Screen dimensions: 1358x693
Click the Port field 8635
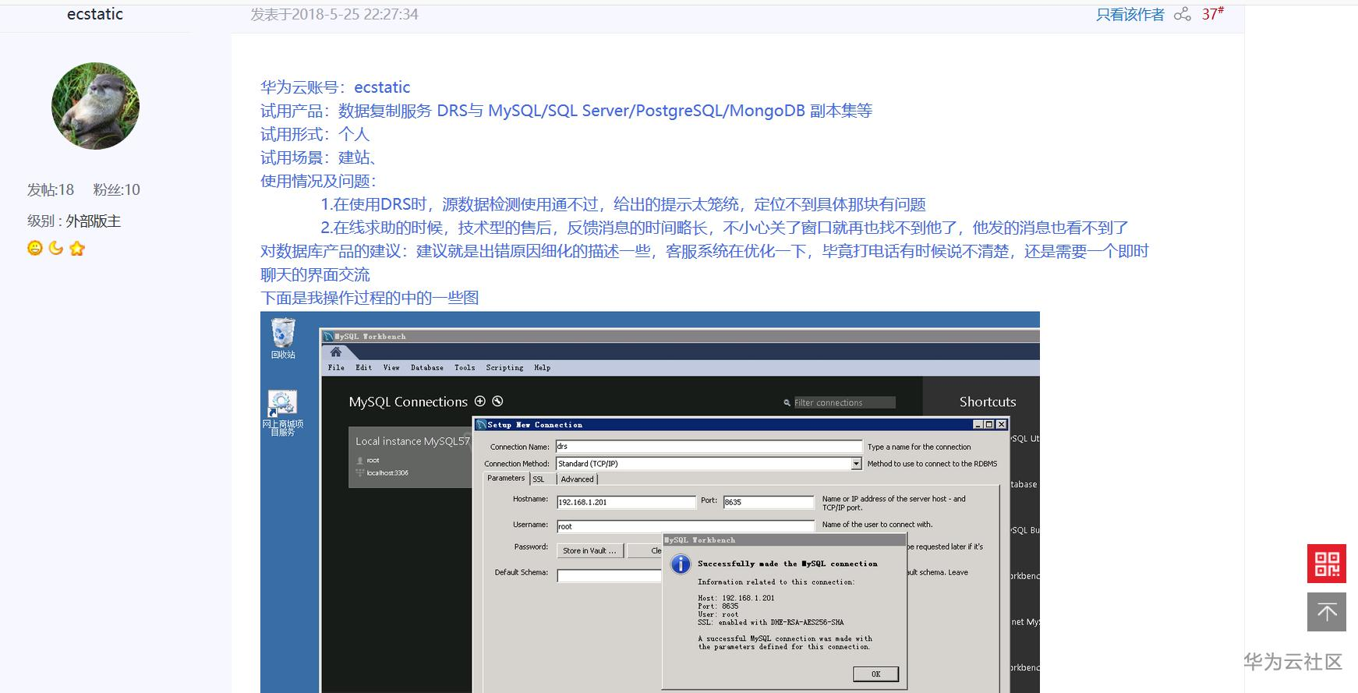[x=769, y=502]
